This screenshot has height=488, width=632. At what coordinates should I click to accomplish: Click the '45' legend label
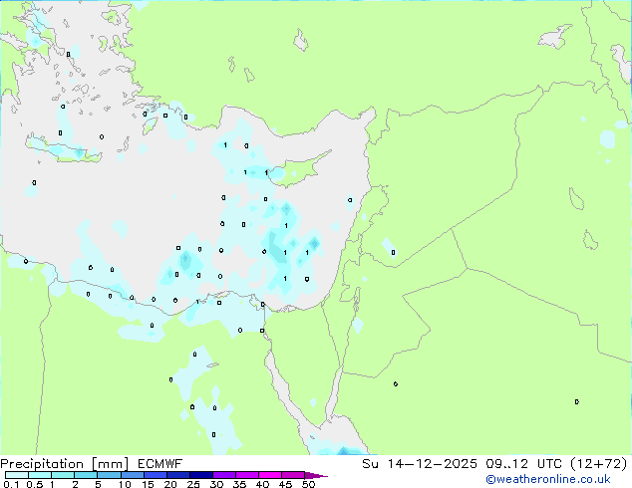[285, 484]
